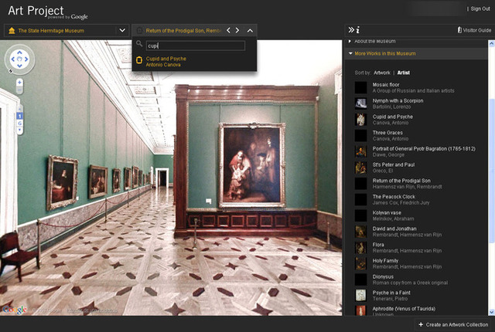Image resolution: width=495 pixels, height=332 pixels.
Task: Click the magnifier search icon
Action: pyautogui.click(x=139, y=44)
